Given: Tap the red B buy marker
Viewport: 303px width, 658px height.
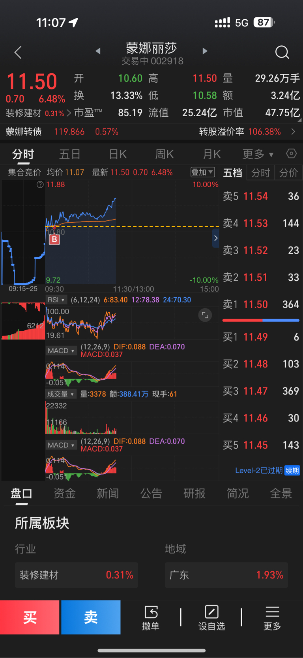Looking at the screenshot, I should pyautogui.click(x=54, y=239).
